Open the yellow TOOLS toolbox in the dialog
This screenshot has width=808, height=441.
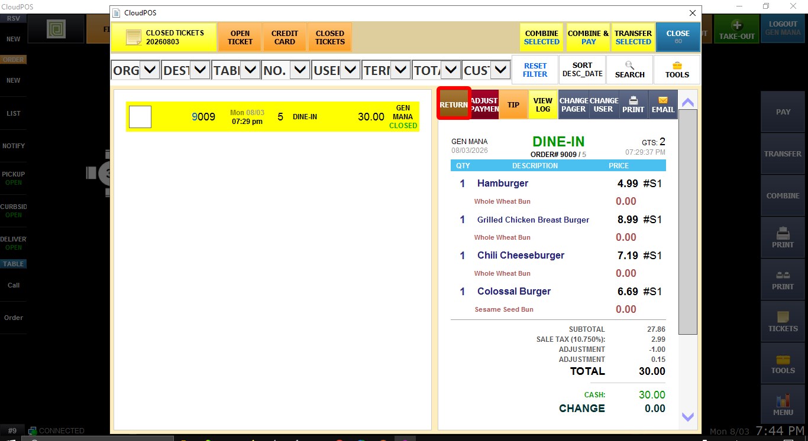coord(677,70)
